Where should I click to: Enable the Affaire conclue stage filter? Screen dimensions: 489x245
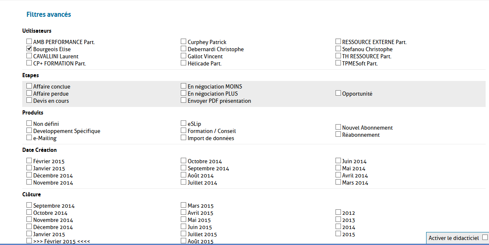tap(29, 86)
